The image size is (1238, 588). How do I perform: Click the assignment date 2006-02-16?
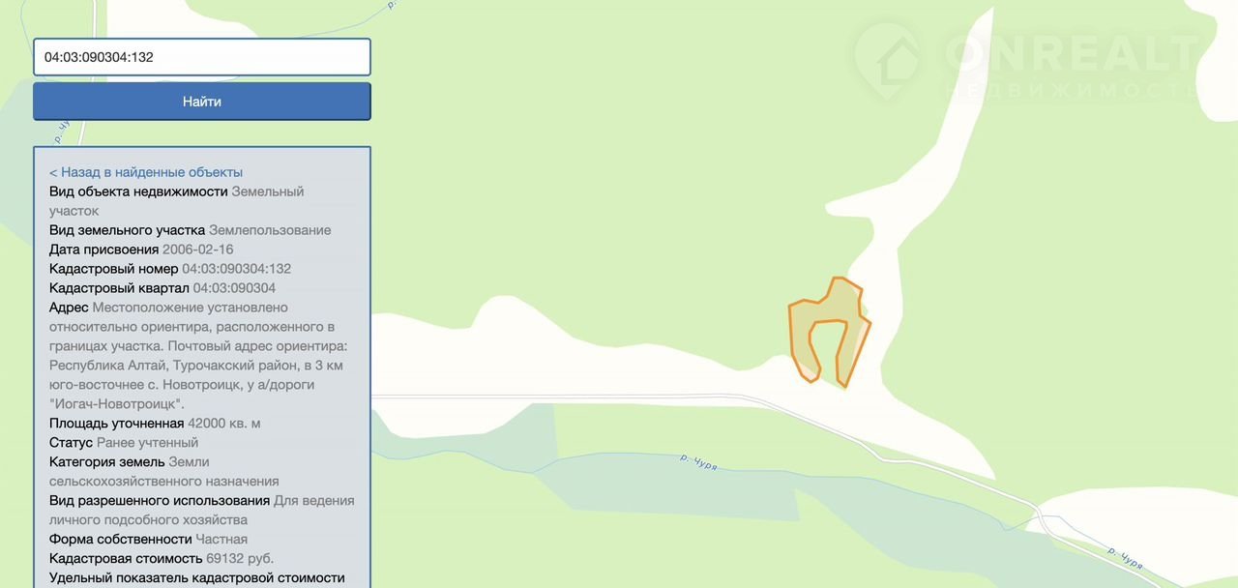[198, 250]
